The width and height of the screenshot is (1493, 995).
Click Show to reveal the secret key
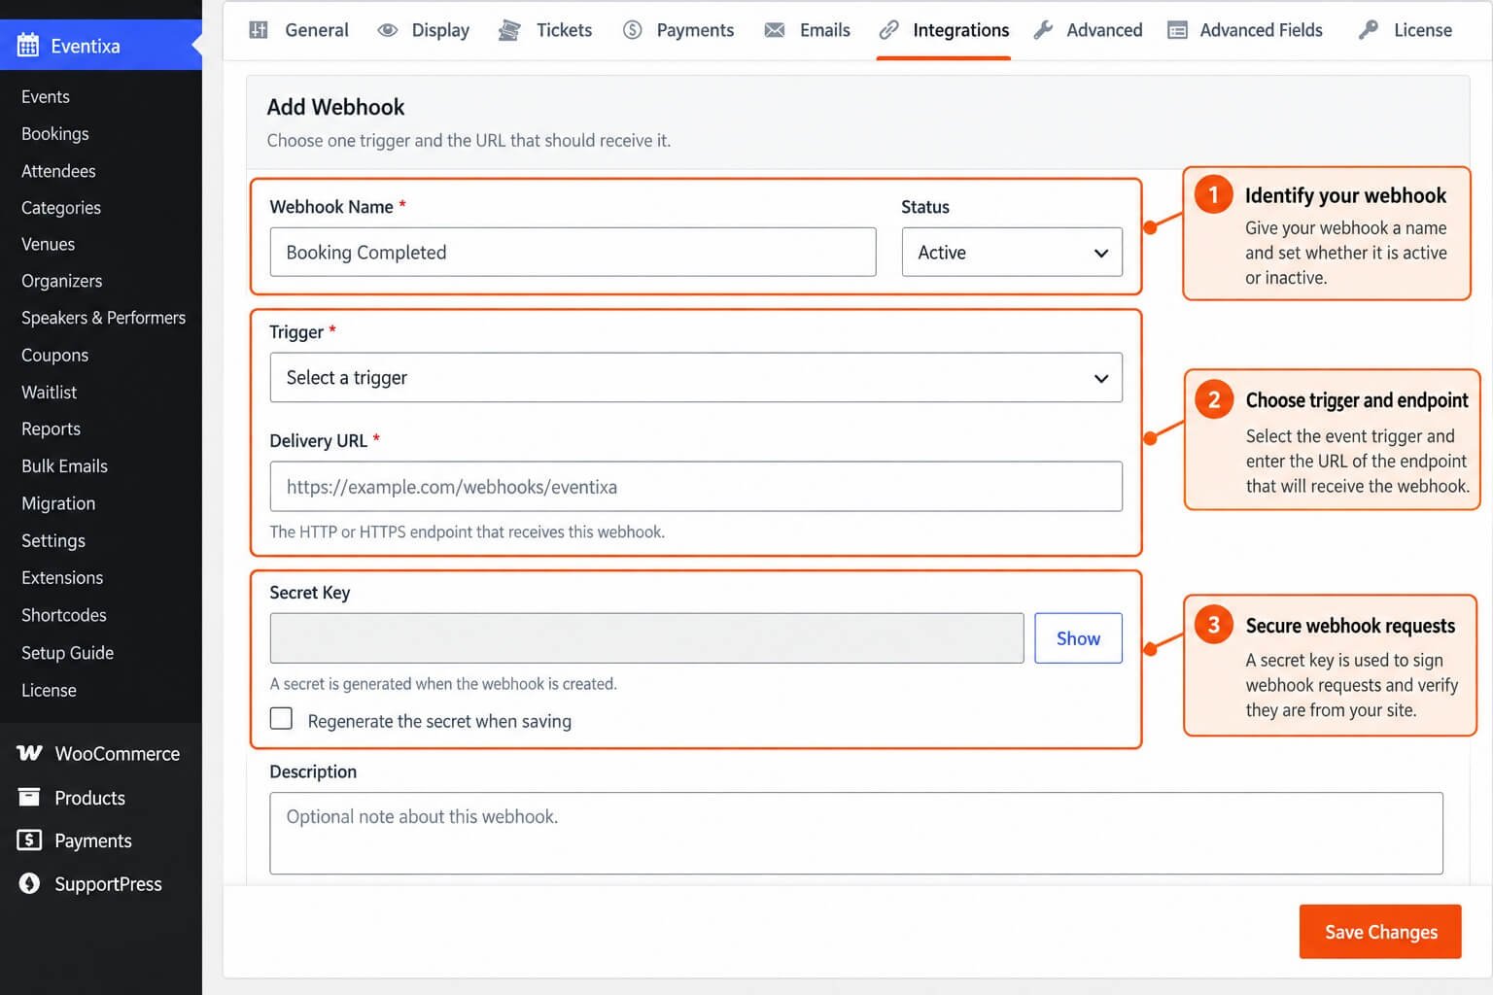coord(1078,638)
